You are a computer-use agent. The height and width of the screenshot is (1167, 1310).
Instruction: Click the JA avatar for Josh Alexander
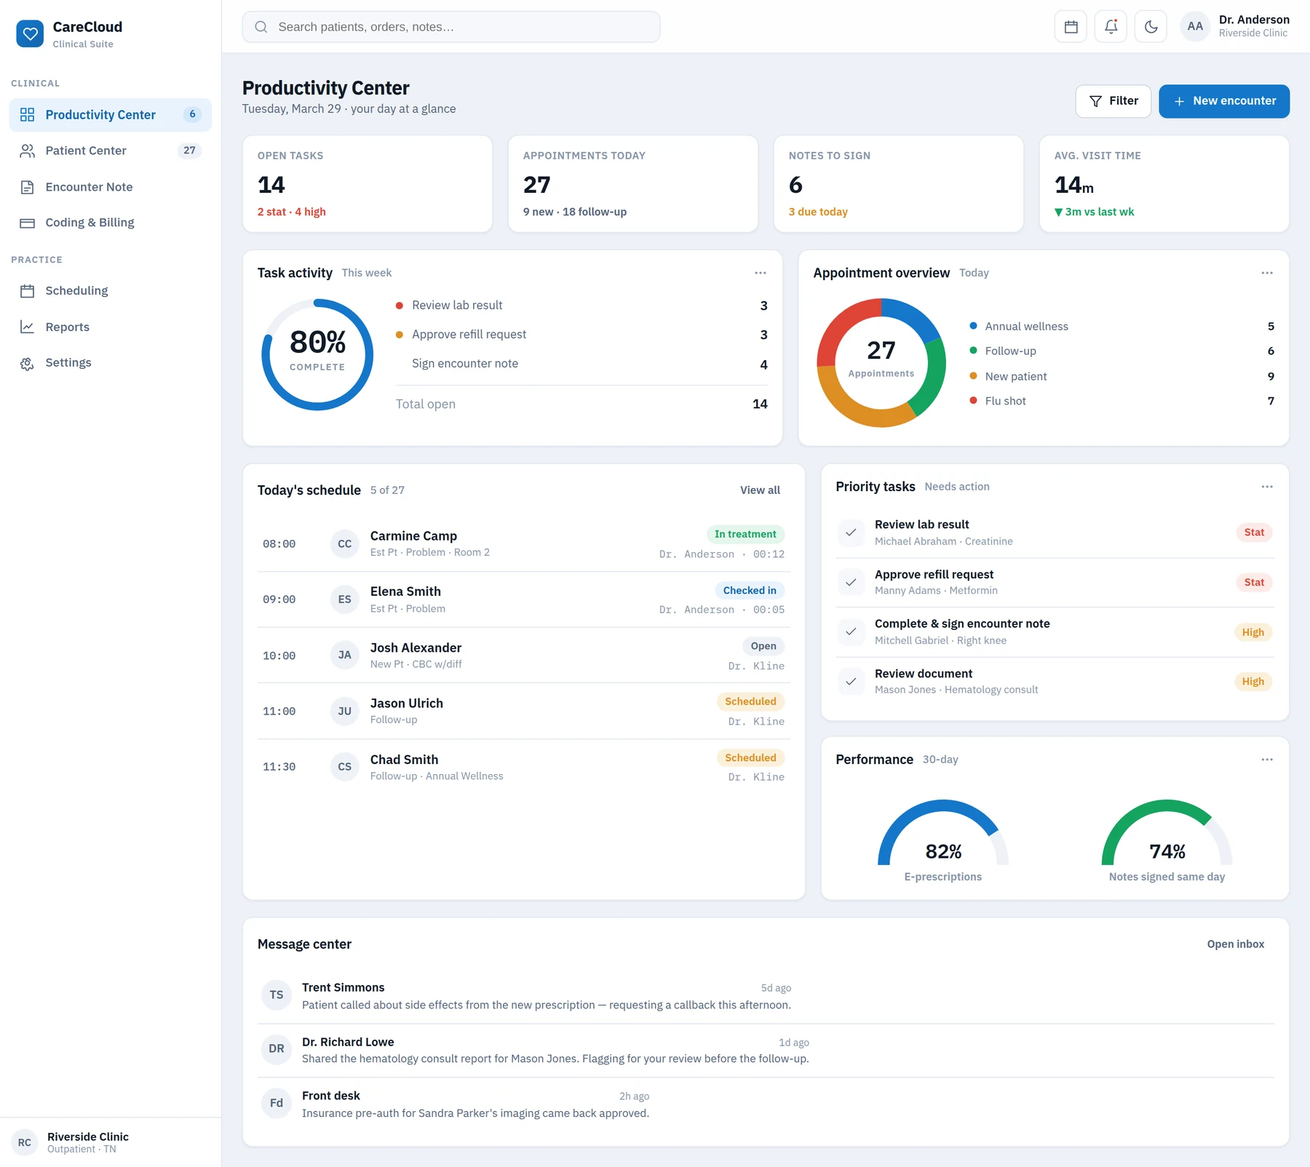[x=344, y=655]
